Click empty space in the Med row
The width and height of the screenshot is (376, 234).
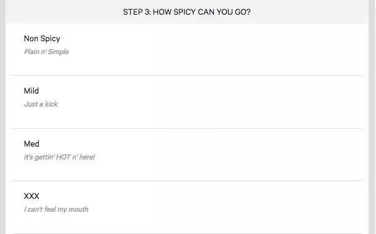(216, 155)
